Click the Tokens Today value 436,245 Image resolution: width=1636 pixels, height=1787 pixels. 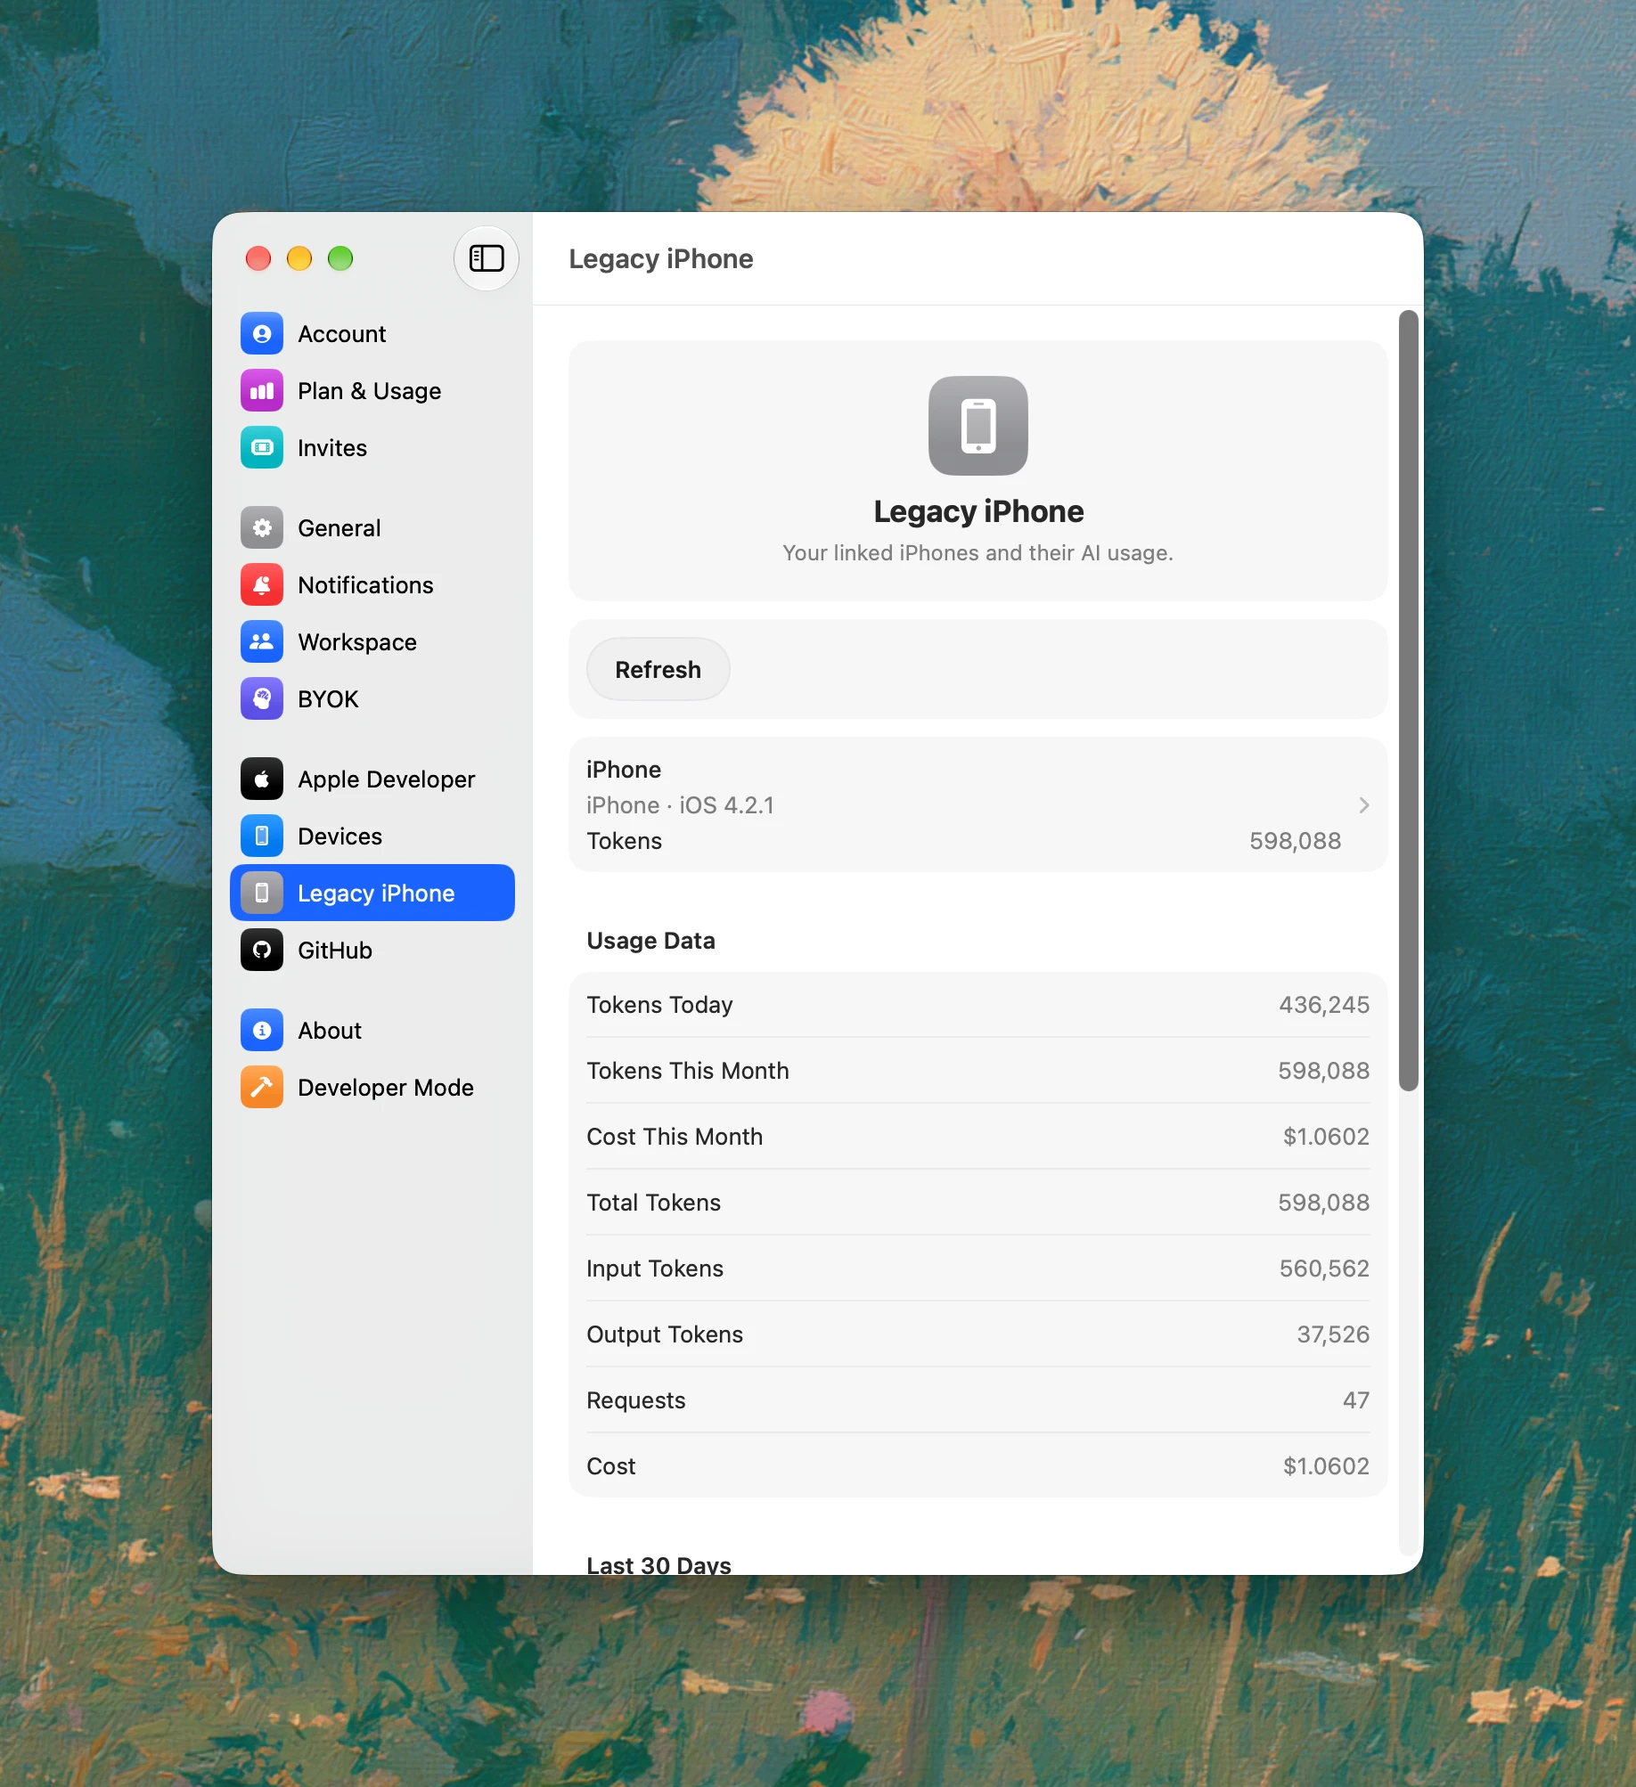[1324, 1005]
